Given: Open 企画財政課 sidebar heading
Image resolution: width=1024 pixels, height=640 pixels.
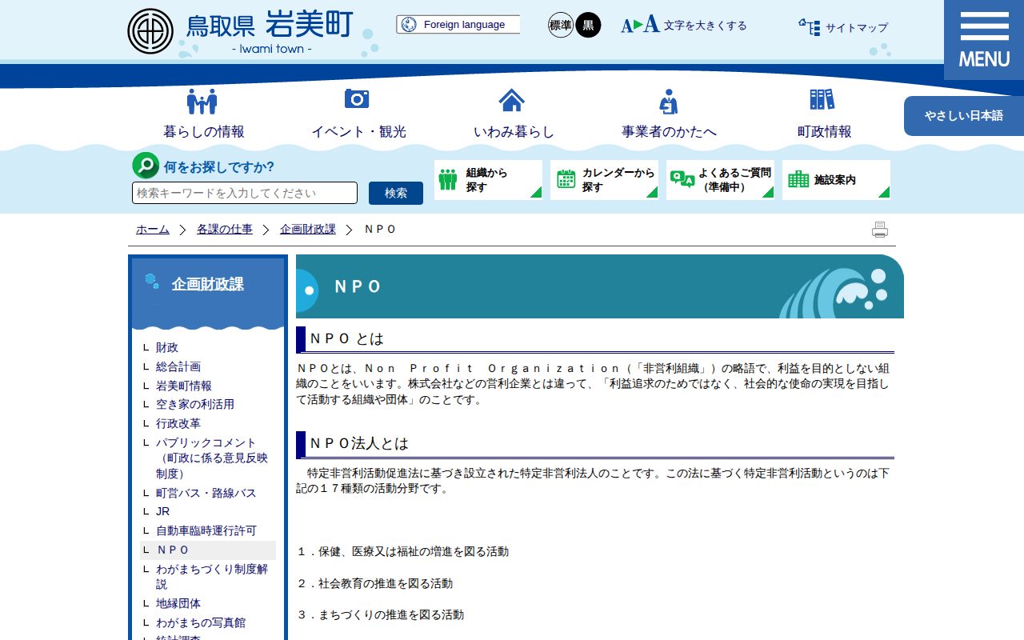Looking at the screenshot, I should point(207,284).
